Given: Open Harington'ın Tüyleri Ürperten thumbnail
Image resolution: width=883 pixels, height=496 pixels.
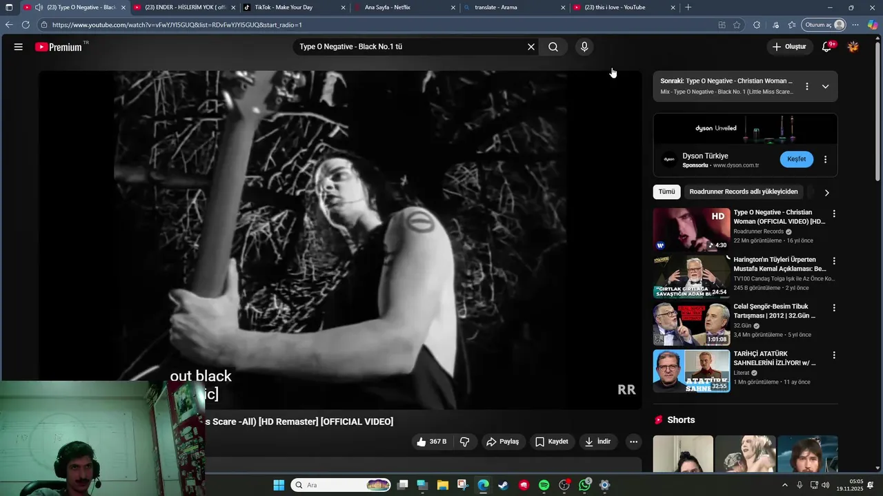Looking at the screenshot, I should 691,277.
